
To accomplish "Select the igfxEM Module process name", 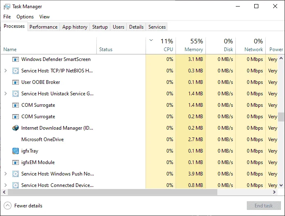I will point(38,162).
